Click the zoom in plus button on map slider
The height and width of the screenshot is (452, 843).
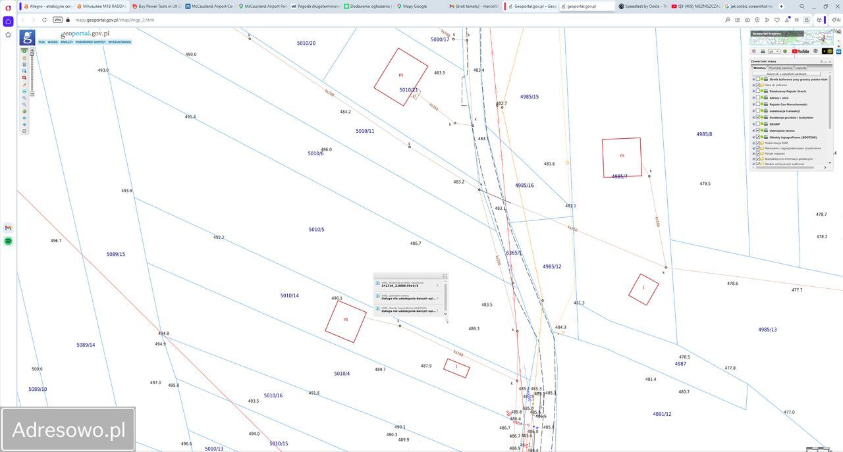(32, 51)
